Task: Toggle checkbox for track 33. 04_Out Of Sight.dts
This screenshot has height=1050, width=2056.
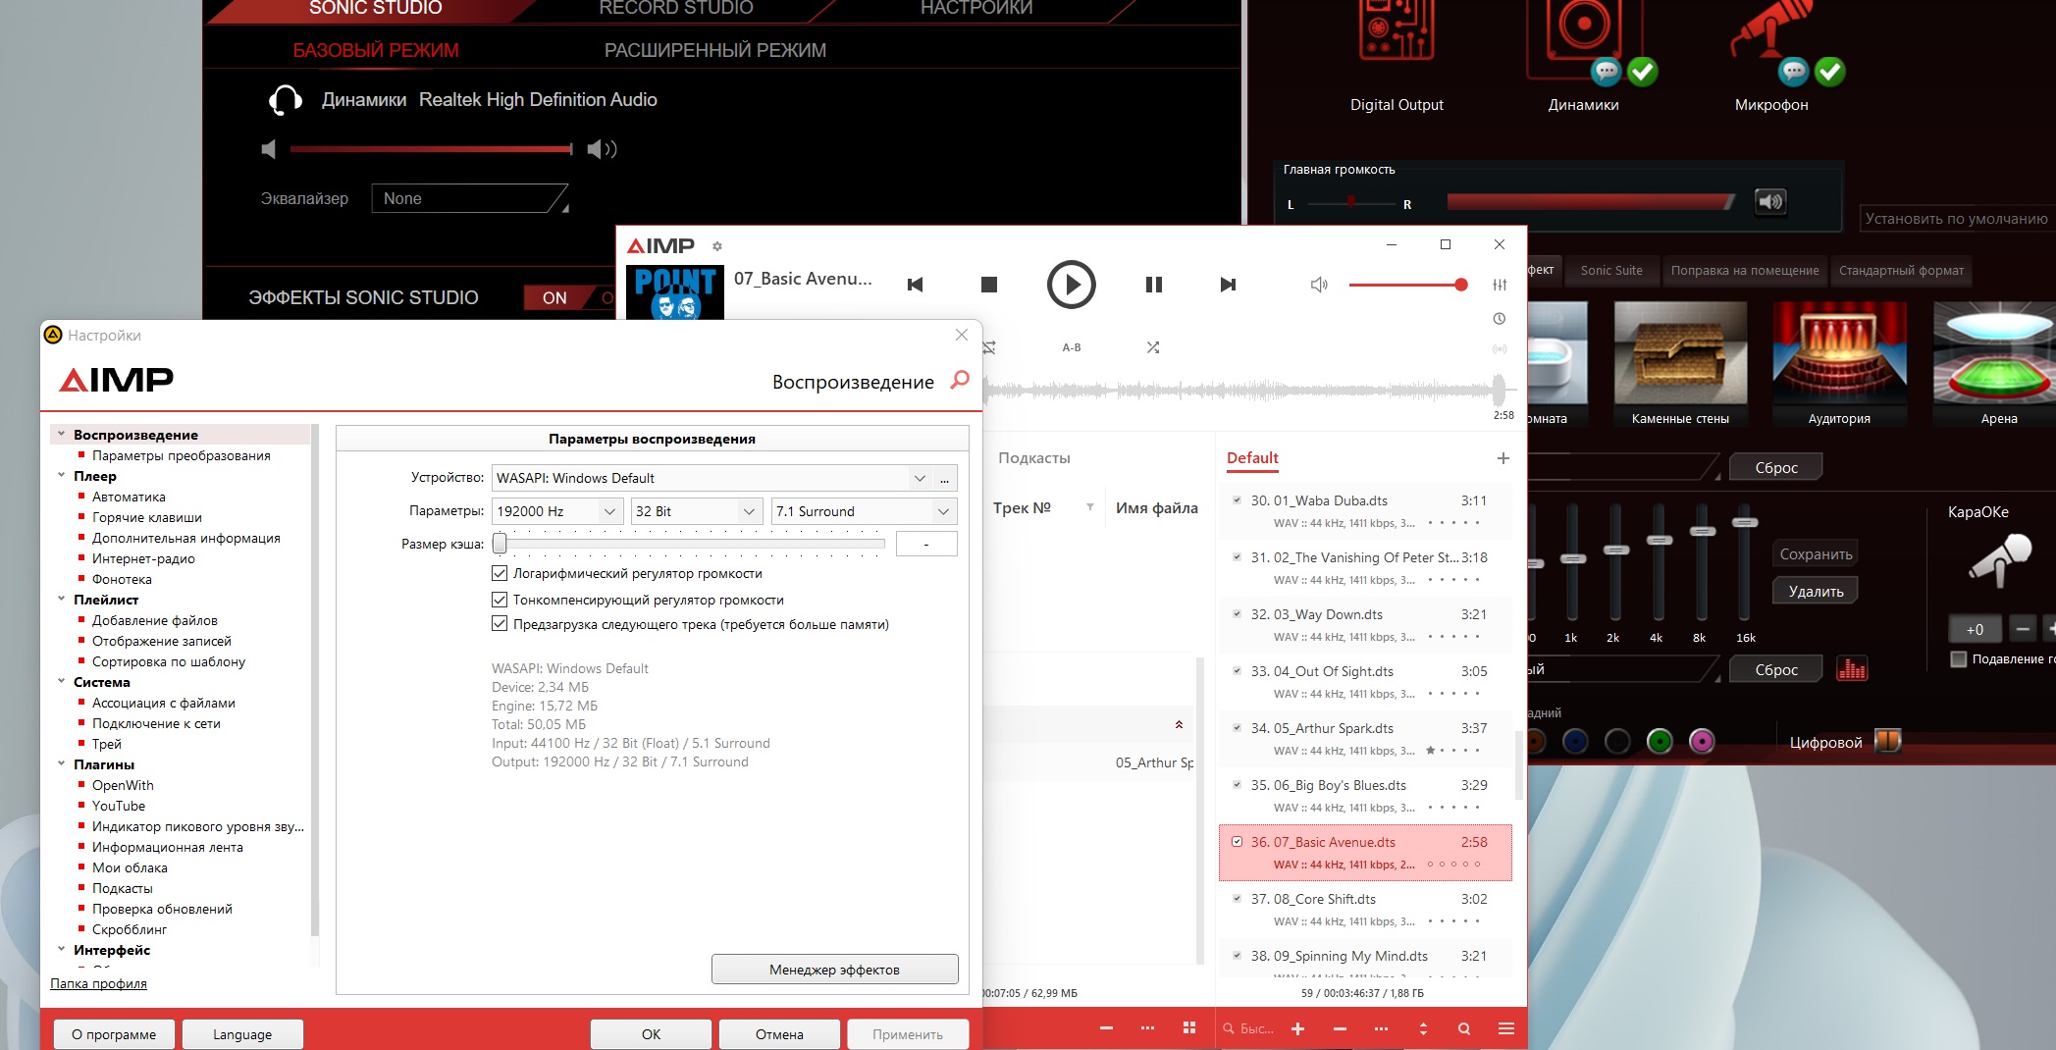Action: click(x=1237, y=671)
